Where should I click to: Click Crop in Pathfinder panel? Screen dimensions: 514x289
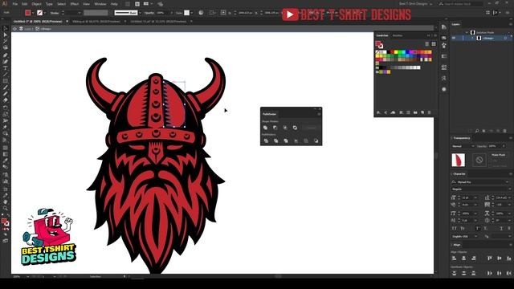tap(296, 141)
